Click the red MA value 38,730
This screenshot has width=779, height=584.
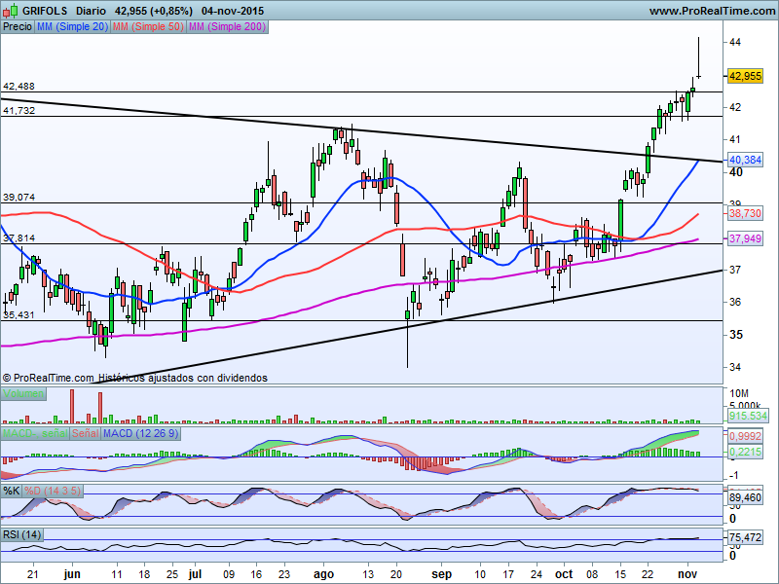point(745,213)
